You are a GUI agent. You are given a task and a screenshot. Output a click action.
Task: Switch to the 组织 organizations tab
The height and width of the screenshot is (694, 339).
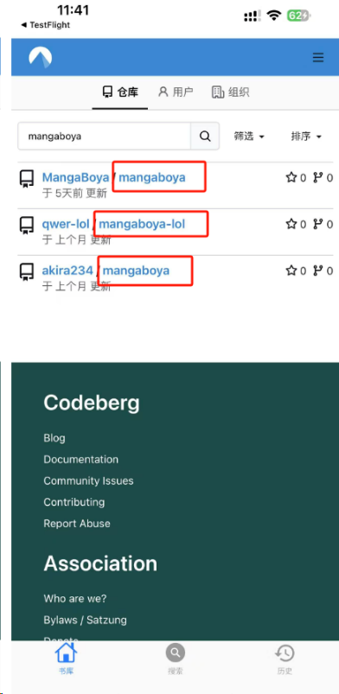pos(230,92)
